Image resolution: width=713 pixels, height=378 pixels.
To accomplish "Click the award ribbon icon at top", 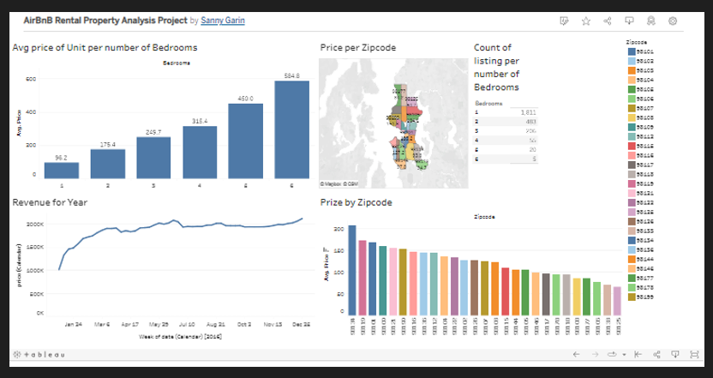I will click(651, 21).
